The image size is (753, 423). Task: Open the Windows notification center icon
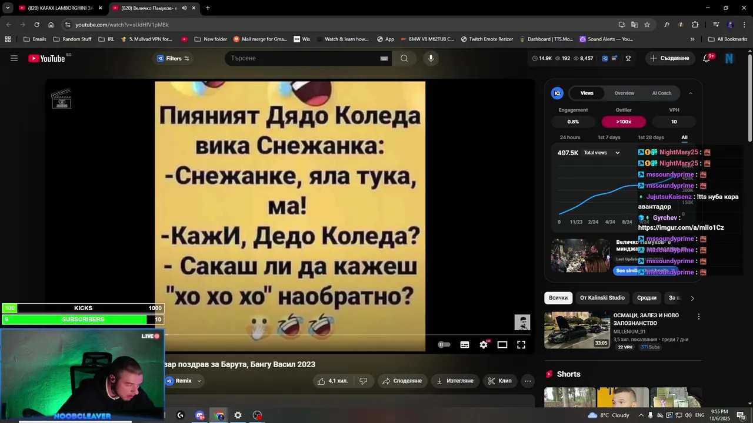(x=741, y=415)
